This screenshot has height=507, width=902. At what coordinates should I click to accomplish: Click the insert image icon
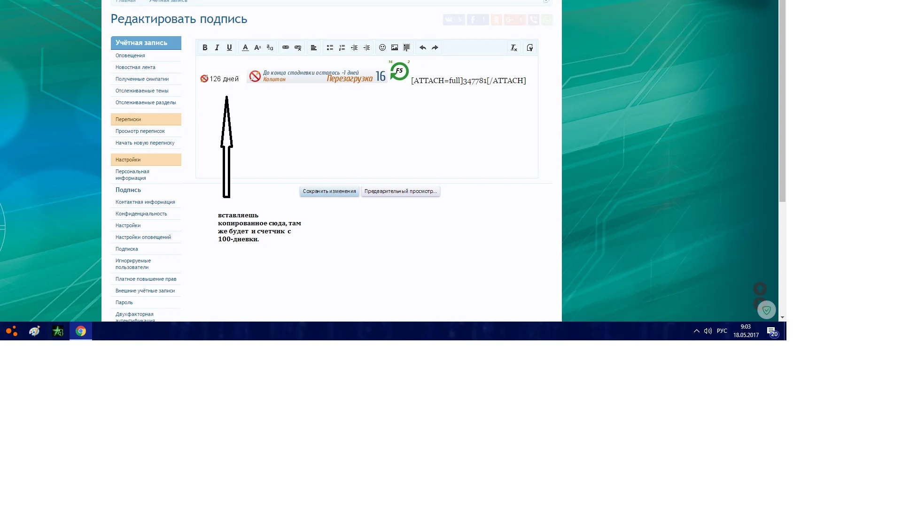pyautogui.click(x=395, y=47)
